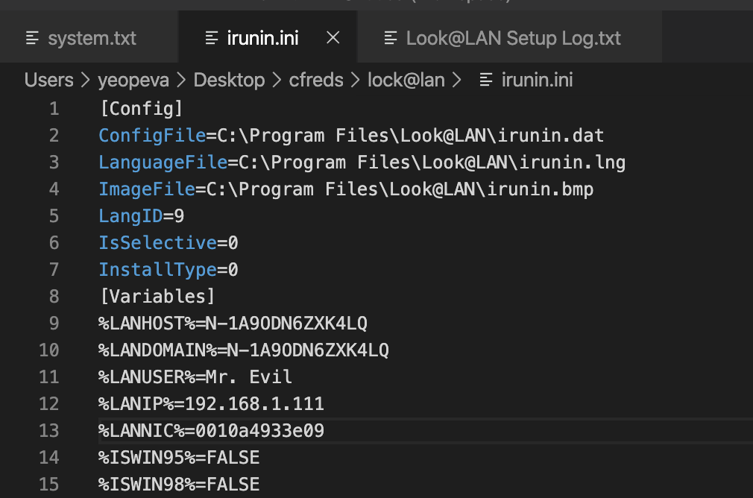Click the Look@LAN Setup Log.txt tab file icon
The image size is (753, 498).
pyautogui.click(x=391, y=38)
